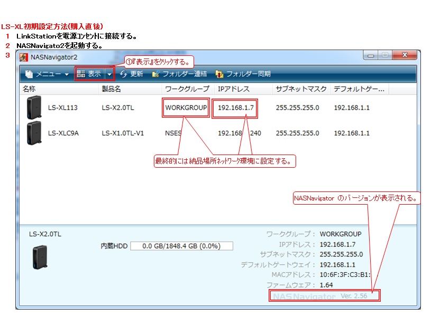Click the LS-X2.0TL heading in details pane

tap(45, 234)
